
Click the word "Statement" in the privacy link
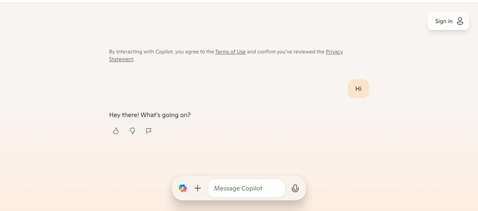coord(121,59)
